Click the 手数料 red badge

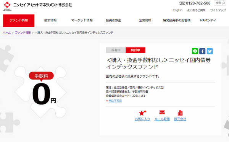(41, 76)
